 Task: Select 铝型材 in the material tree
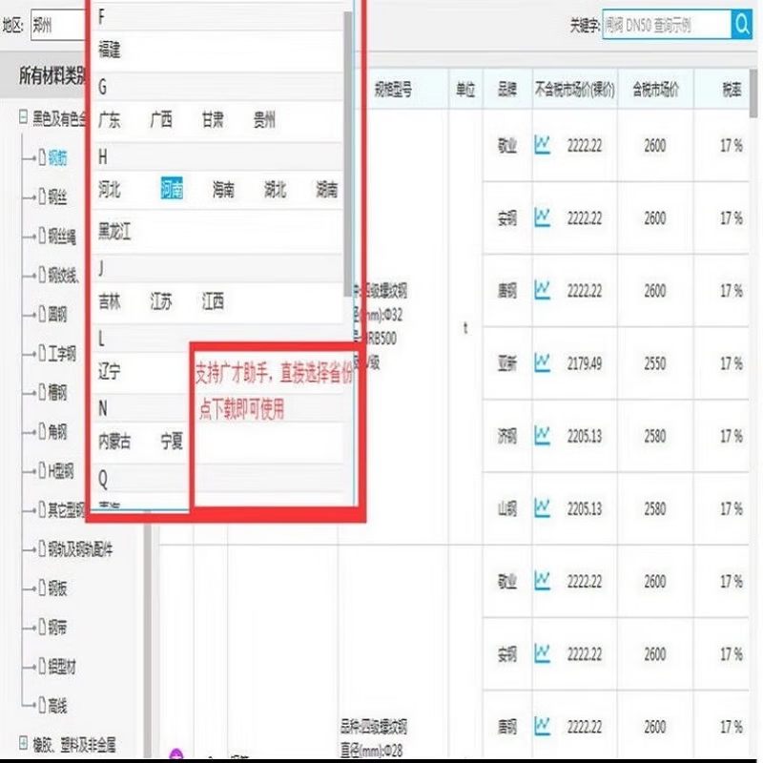(x=62, y=667)
